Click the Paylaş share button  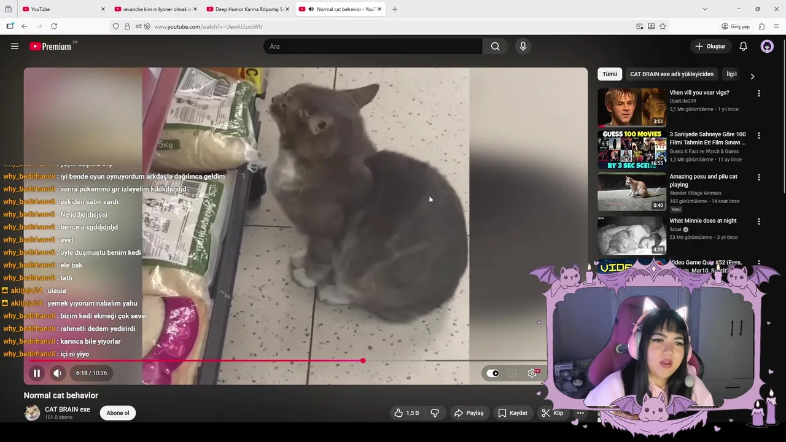click(469, 413)
